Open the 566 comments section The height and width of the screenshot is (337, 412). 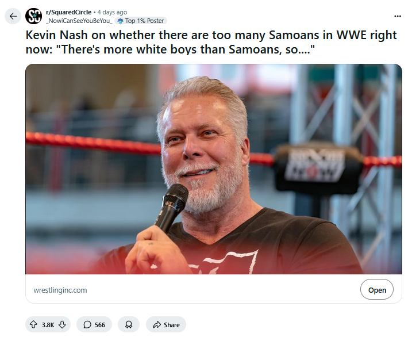pyautogui.click(x=94, y=325)
